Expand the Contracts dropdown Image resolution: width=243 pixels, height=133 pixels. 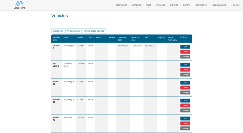(x=201, y=5)
